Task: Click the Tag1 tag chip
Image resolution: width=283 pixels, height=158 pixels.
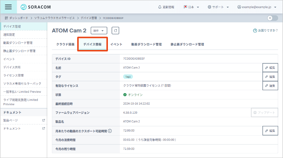Action: (x=128, y=76)
